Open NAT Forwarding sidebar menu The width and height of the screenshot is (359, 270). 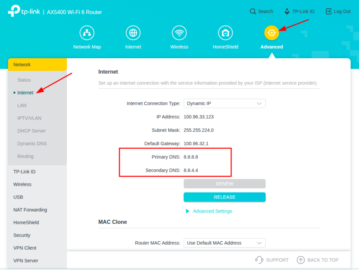tap(30, 210)
